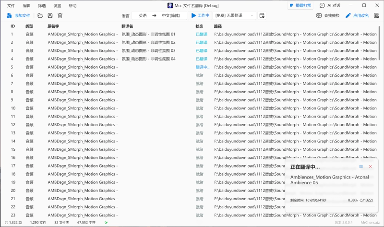The width and height of the screenshot is (384, 227).
Task: Open the AI 对话 chat panel
Action: coord(330,5)
